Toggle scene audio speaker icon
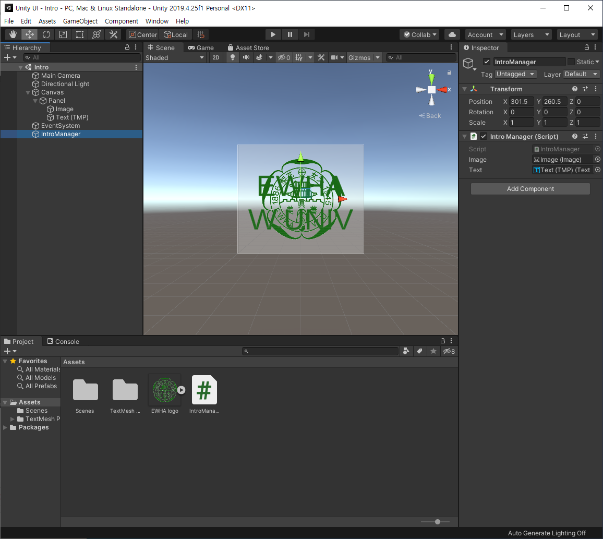The image size is (603, 539). 246,57
